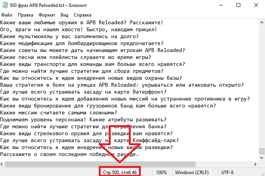Screen dimensions: 265x176
Task: Open the Справка menu
Action: click(x=83, y=15)
